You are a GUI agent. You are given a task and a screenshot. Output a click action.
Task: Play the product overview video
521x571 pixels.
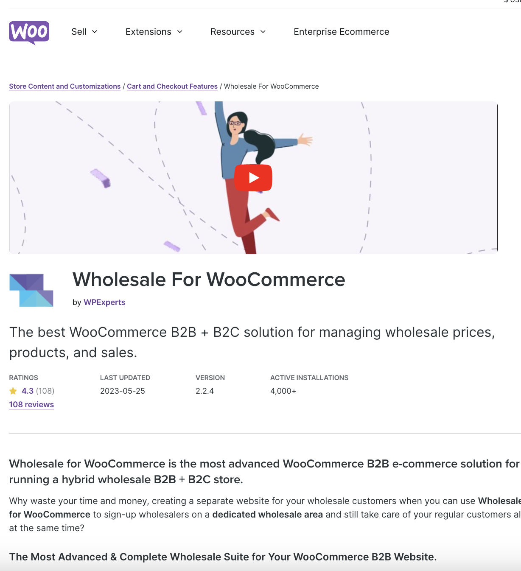click(x=254, y=178)
